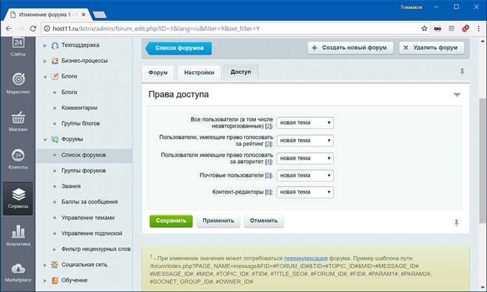Image resolution: width=487 pixels, height=292 pixels.
Task: Open the Сайты section with calendar icon
Action: point(18,47)
